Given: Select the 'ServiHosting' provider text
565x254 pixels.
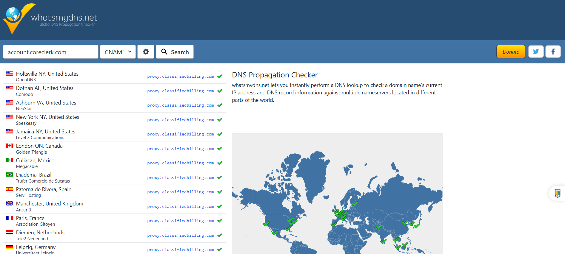Looking at the screenshot, I should (28, 195).
